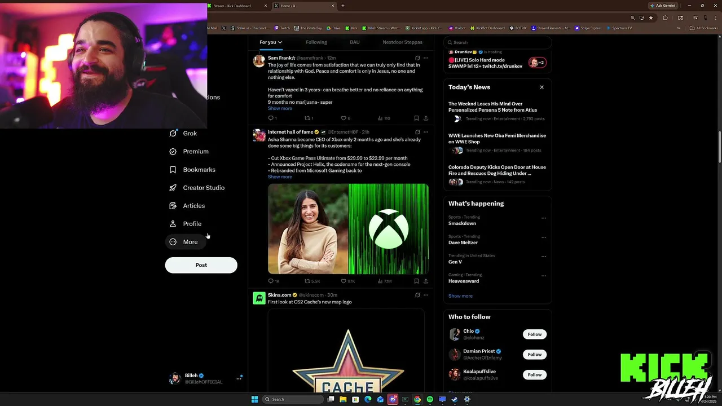This screenshot has width=722, height=406.
Task: Open options for Dave Meltzer trend
Action: (x=544, y=237)
